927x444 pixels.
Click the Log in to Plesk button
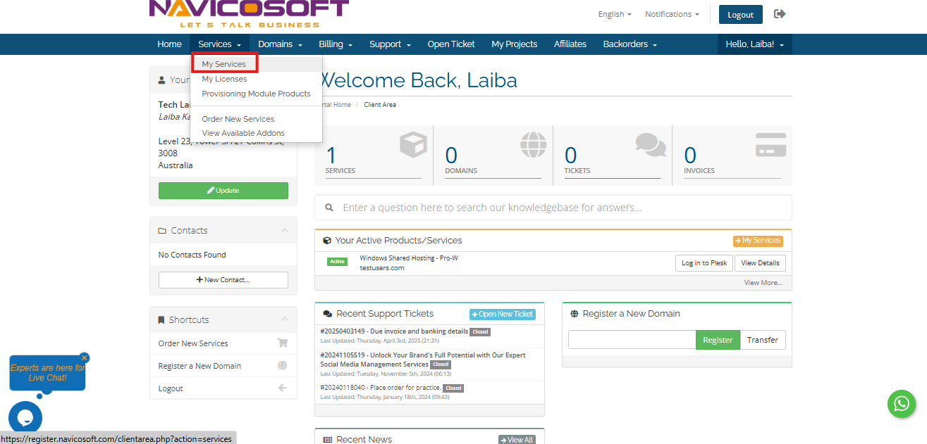pyautogui.click(x=704, y=263)
